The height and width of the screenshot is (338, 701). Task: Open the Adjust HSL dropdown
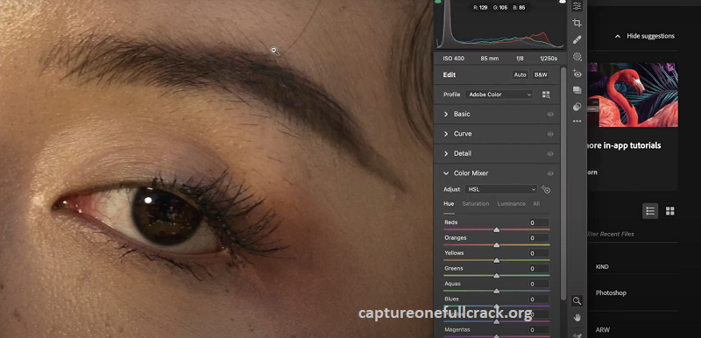(500, 189)
